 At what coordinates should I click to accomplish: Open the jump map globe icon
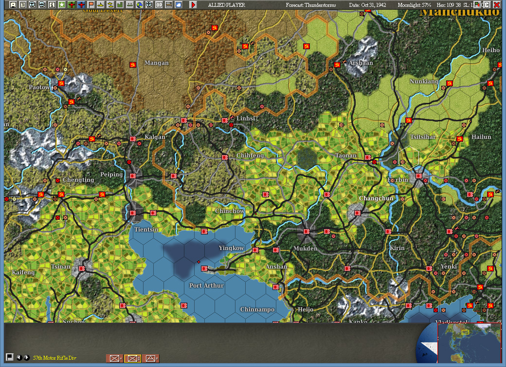click(x=139, y=5)
